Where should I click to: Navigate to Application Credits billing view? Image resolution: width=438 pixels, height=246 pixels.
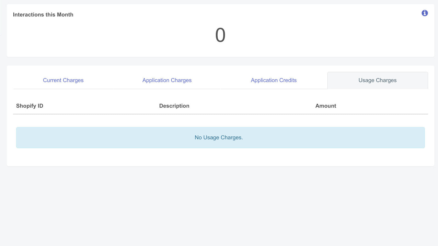tap(273, 80)
